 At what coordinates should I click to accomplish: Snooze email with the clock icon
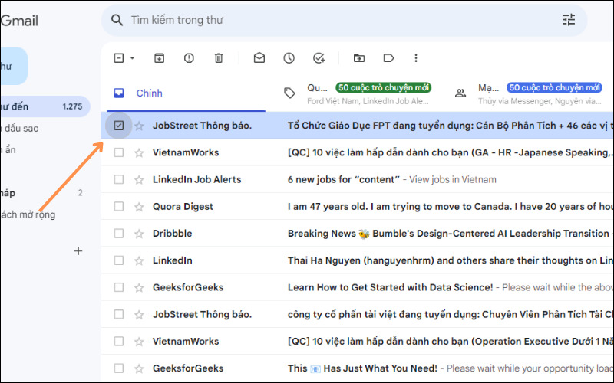289,58
